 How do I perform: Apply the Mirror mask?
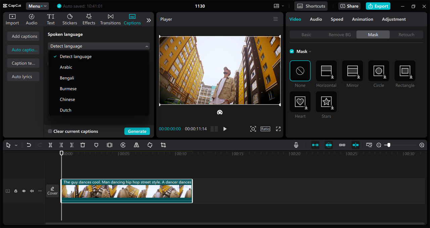[352, 71]
